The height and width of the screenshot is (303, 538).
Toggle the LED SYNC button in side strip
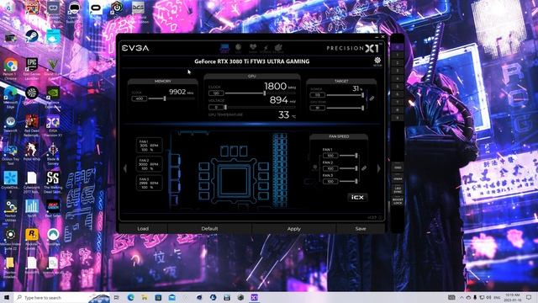pos(398,189)
